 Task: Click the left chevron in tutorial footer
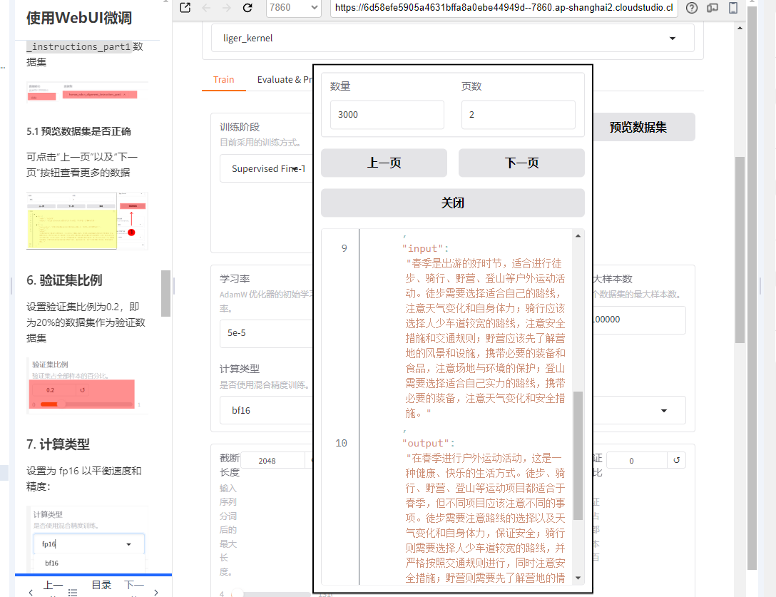31,592
